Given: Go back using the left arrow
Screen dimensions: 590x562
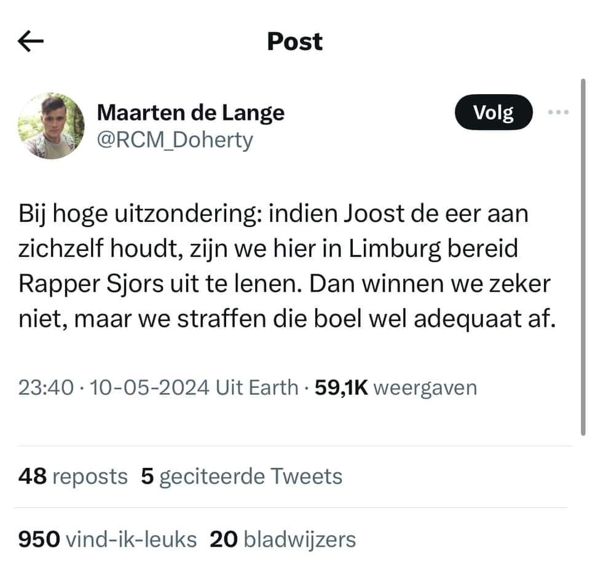Looking at the screenshot, I should tap(31, 41).
